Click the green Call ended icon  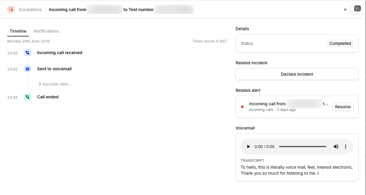(x=28, y=97)
